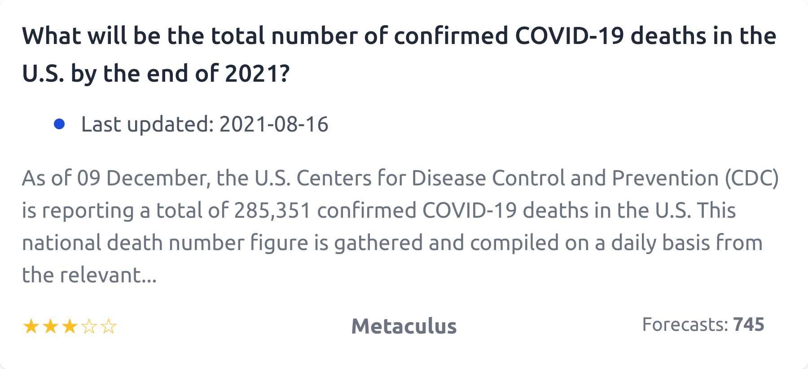This screenshot has width=808, height=369.
Task: Click the Metaculus source link
Action: (404, 326)
